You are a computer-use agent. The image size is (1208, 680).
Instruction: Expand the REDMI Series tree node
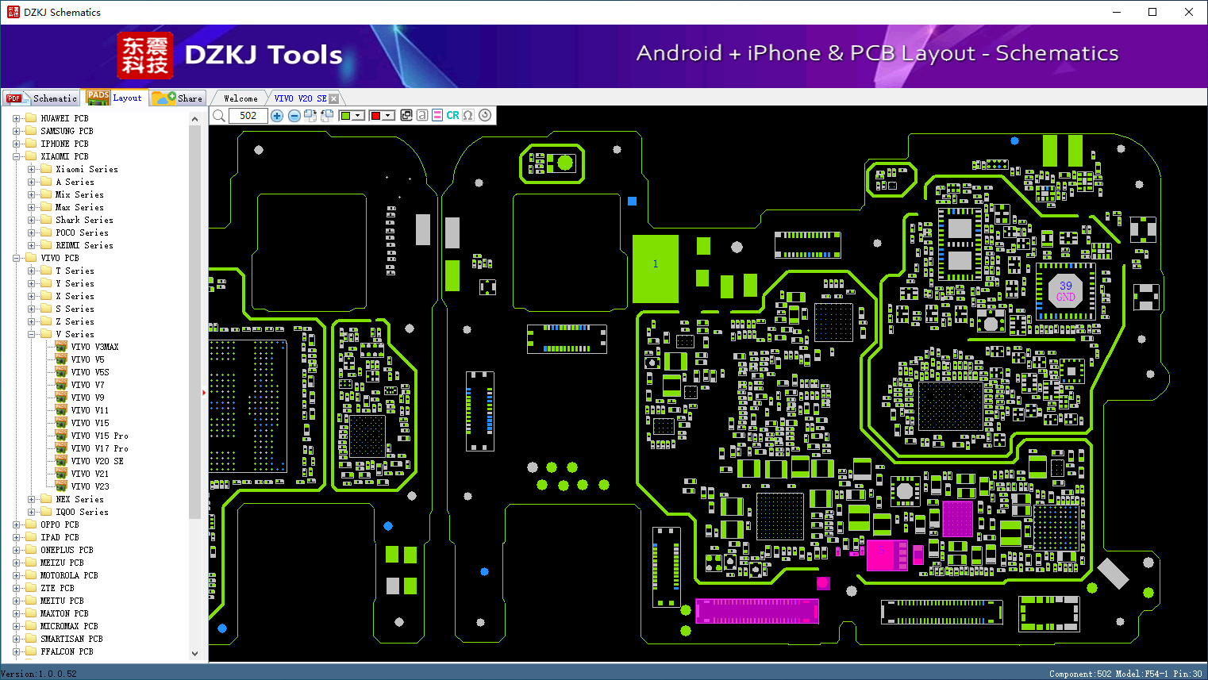(31, 245)
